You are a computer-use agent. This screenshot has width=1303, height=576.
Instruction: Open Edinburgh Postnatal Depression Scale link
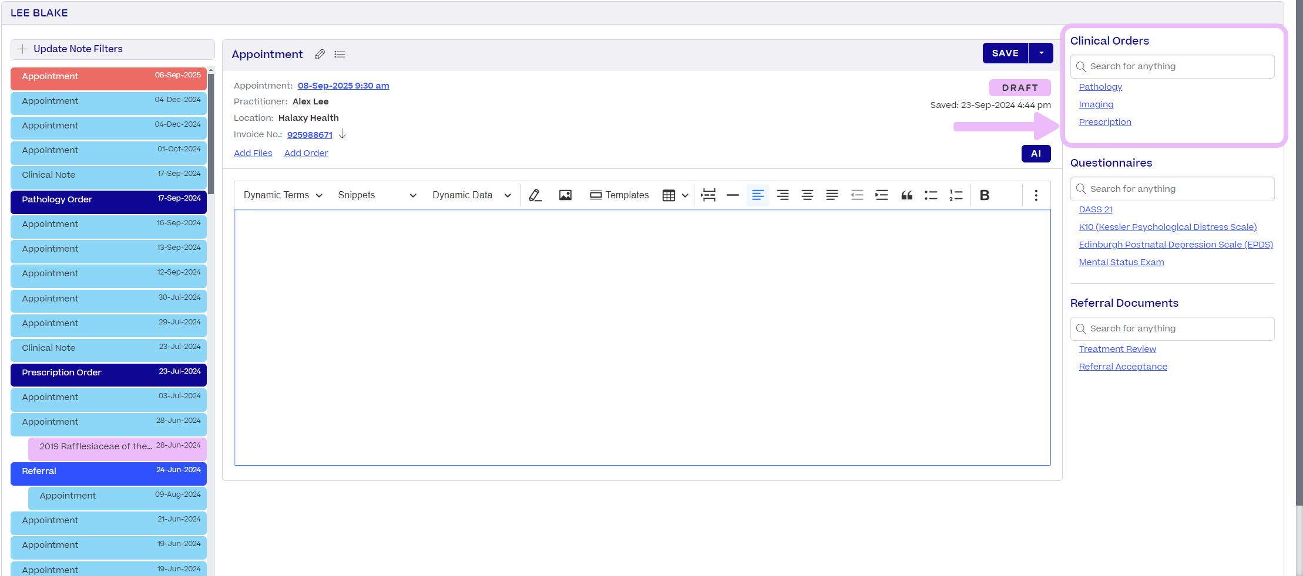(x=1176, y=245)
